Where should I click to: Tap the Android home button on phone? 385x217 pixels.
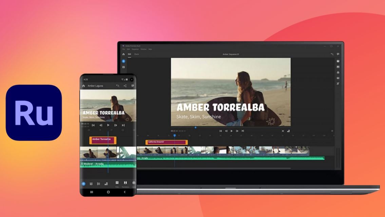tap(108, 192)
